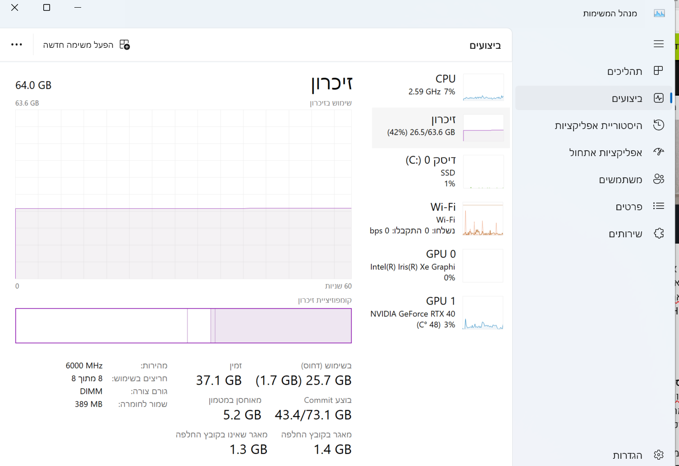This screenshot has height=466, width=679.
Task: Click the הפעל משימה חדשה button label
Action: click(78, 45)
